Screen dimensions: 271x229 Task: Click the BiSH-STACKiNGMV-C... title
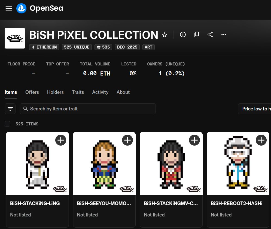[171, 203]
